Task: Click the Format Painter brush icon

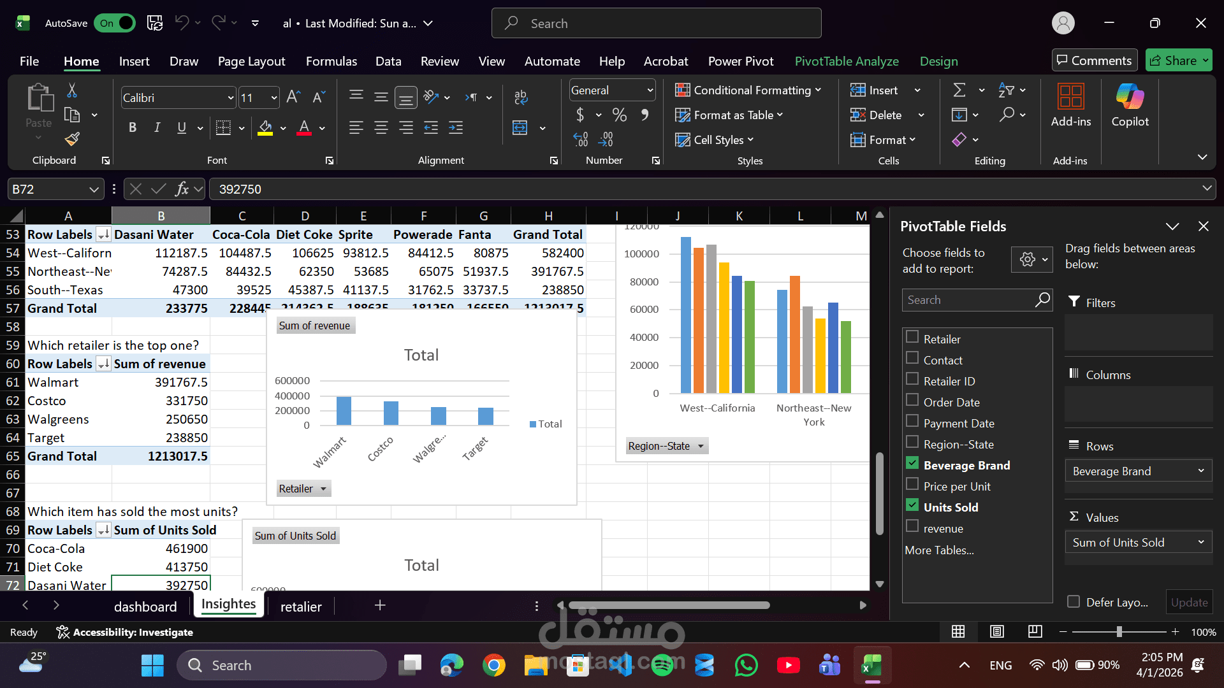Action: [x=72, y=139]
